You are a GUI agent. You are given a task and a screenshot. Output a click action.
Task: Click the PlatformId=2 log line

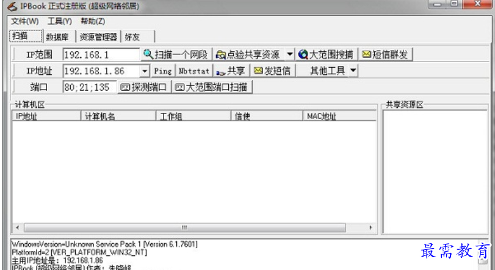[x=79, y=252]
